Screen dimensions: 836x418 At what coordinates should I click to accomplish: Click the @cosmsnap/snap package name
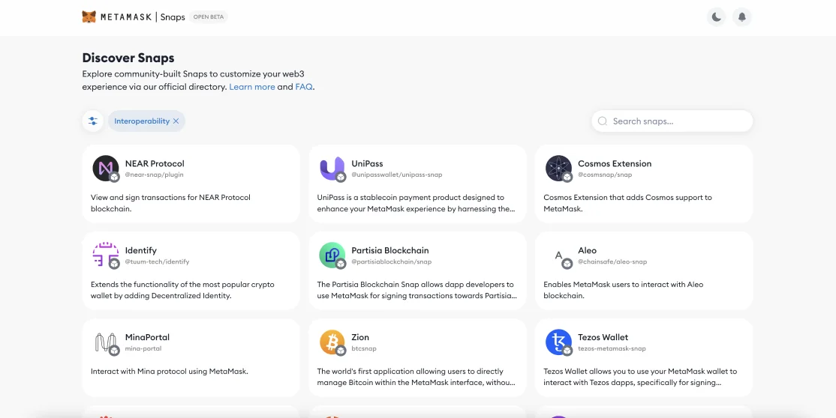coord(606,175)
